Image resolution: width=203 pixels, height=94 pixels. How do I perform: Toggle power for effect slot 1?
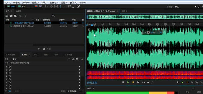10,67
